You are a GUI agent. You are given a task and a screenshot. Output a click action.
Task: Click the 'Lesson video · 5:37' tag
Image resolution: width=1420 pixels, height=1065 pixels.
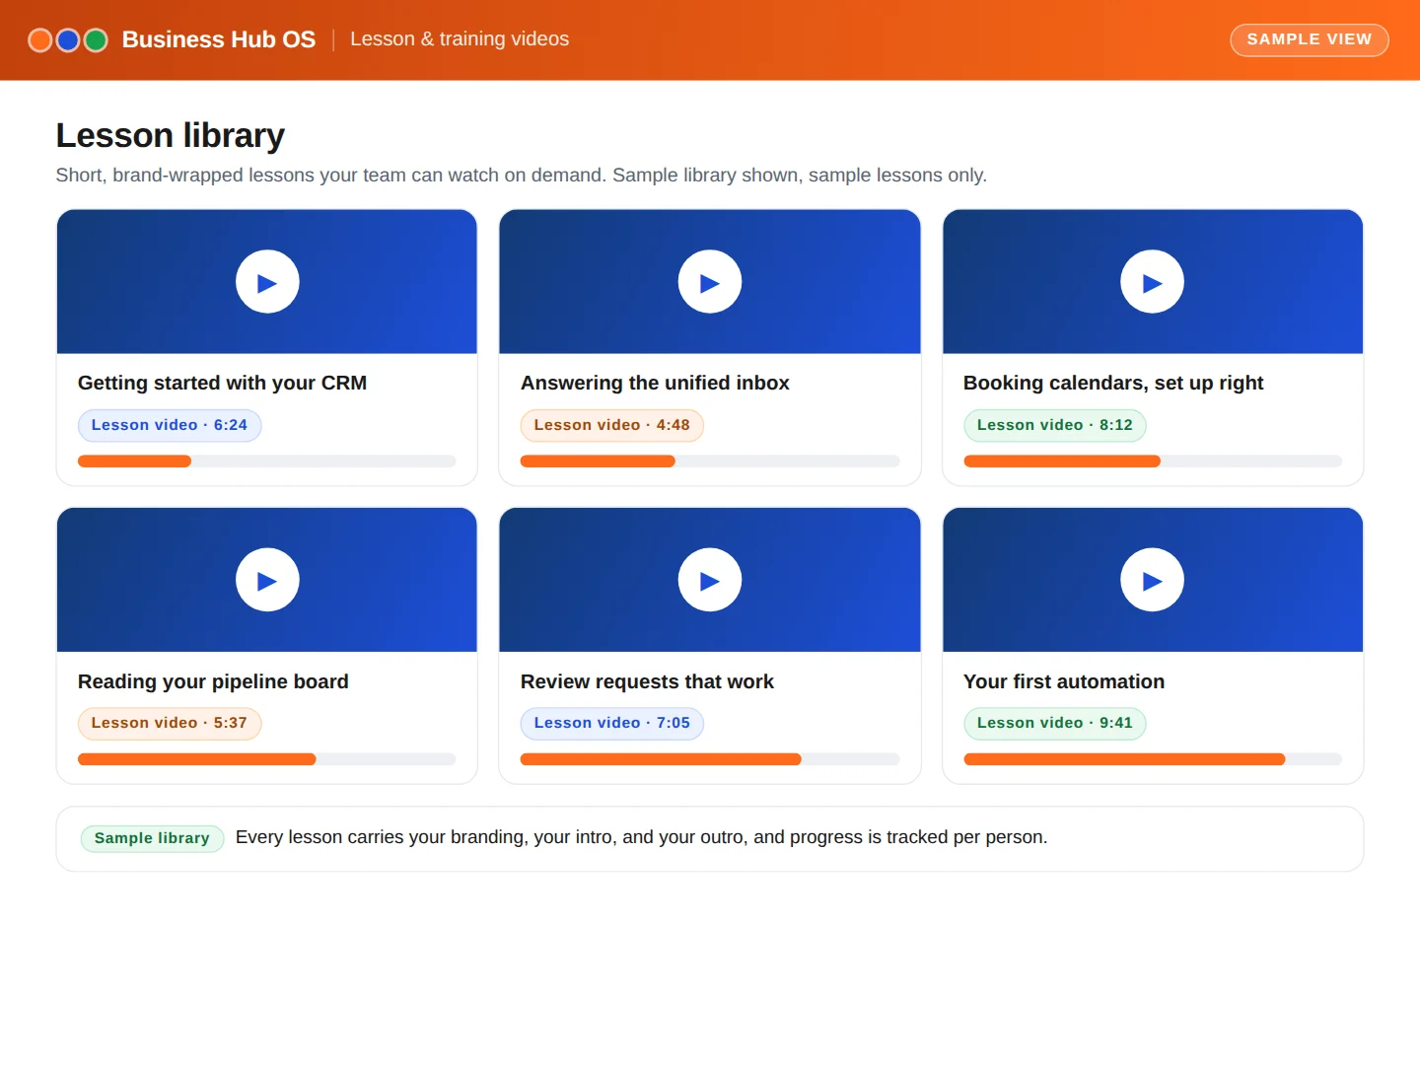170,723
